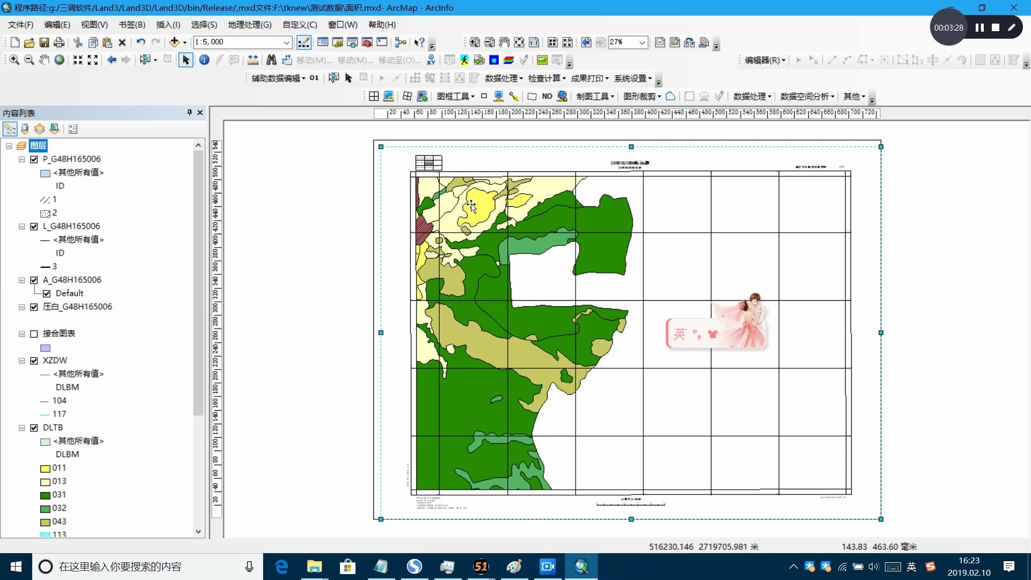Select the Pan hand tool

click(x=44, y=60)
